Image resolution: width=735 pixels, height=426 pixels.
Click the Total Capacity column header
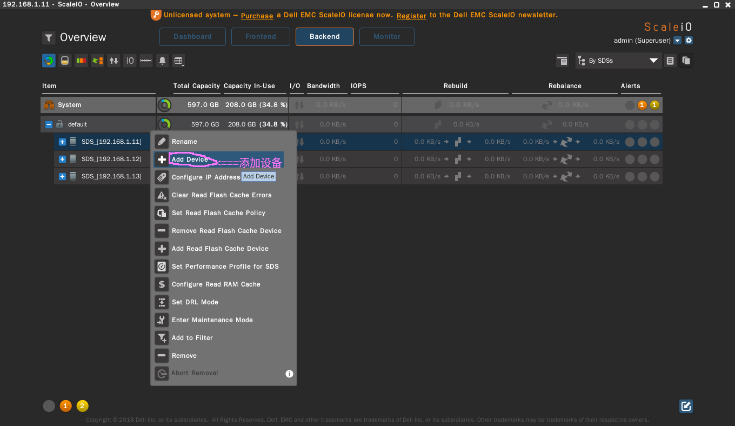coord(197,86)
